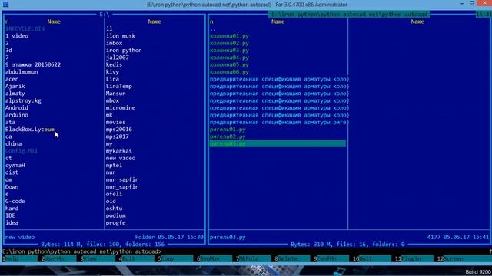Select the alpstroy.kg folder
Screen dimensions: 492x276
pos(23,100)
